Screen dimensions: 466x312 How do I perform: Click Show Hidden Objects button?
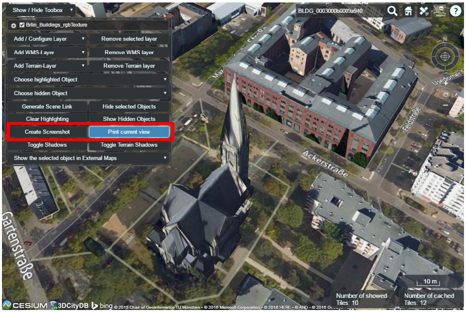pos(129,119)
